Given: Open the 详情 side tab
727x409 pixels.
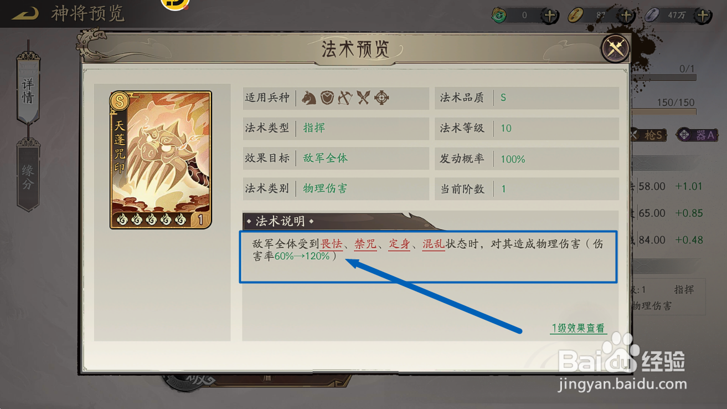Looking at the screenshot, I should (28, 89).
